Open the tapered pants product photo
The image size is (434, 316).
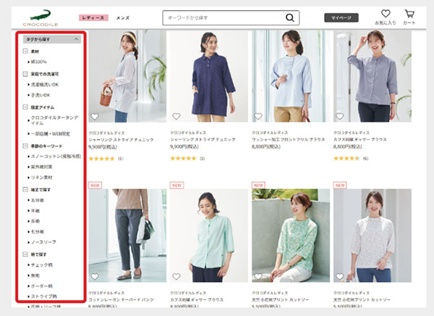[x=127, y=236]
